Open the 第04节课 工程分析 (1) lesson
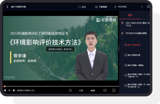This screenshot has height=104, width=160. [137, 75]
